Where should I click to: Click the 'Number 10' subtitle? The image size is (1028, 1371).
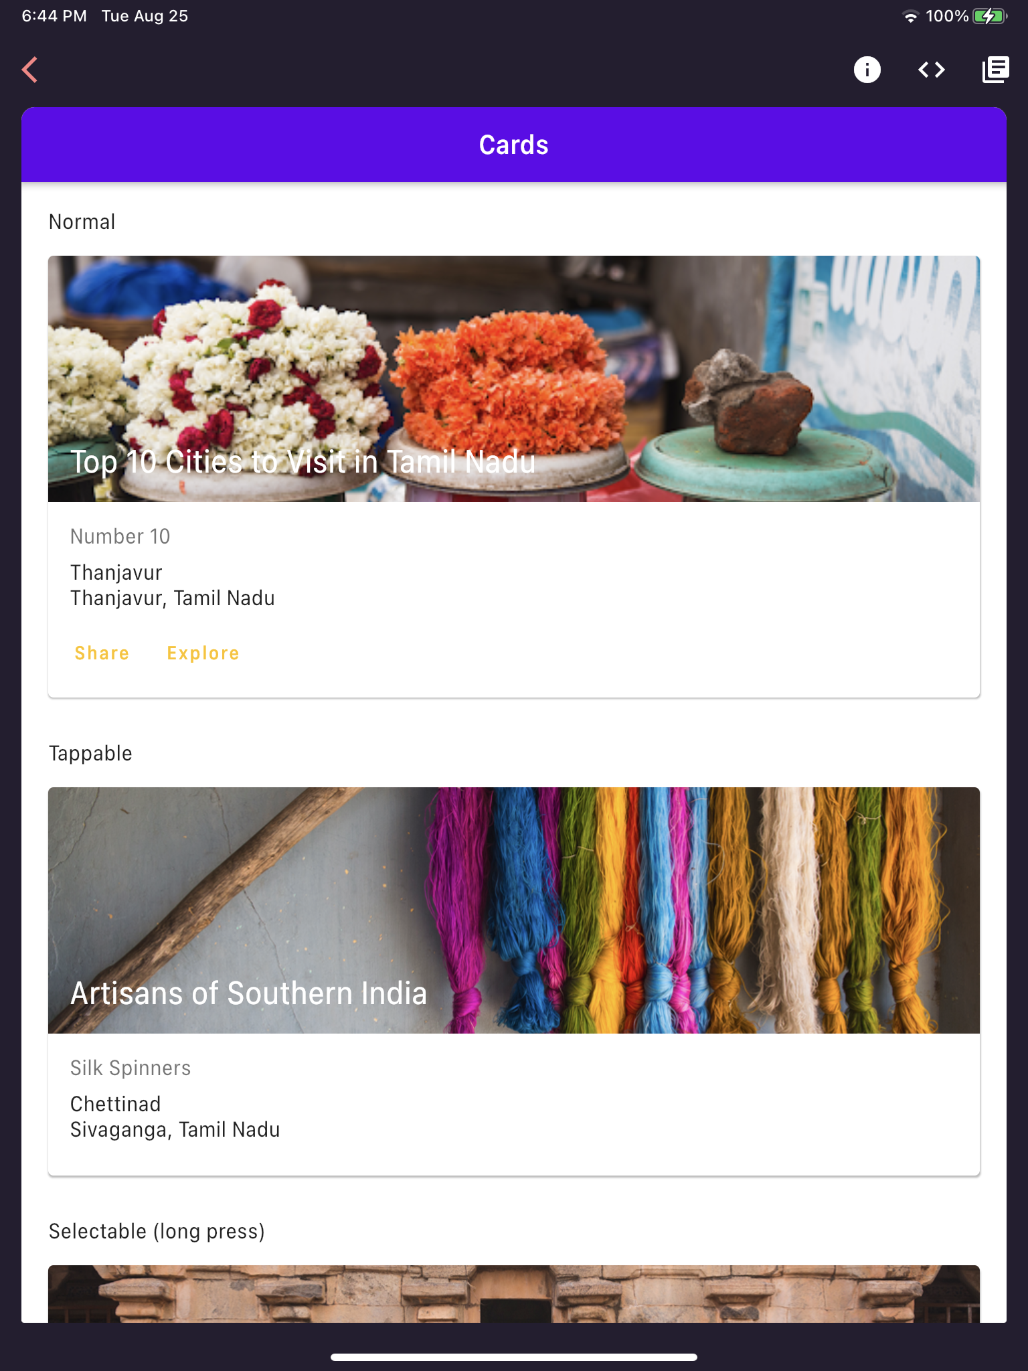coord(120,536)
